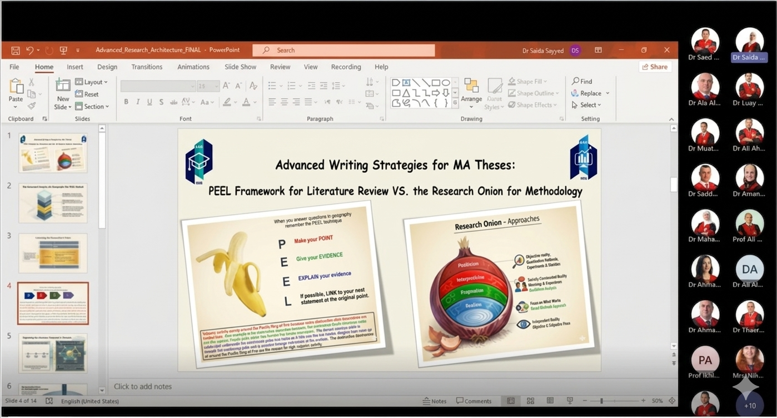777x418 pixels.
Task: Expand the Select dropdown in ribbon
Action: pos(590,105)
